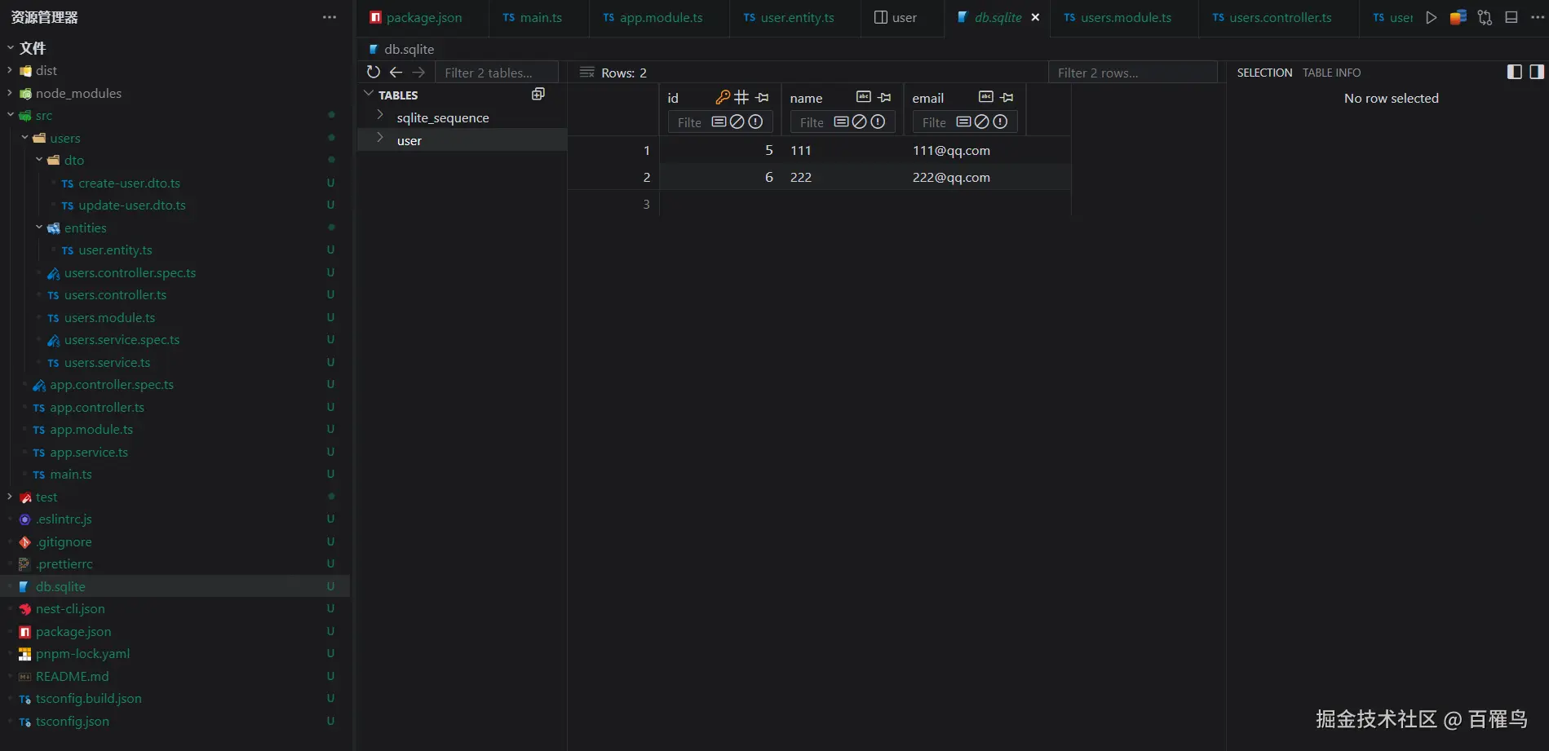Expand the test folder
1549x751 pixels.
pos(10,497)
